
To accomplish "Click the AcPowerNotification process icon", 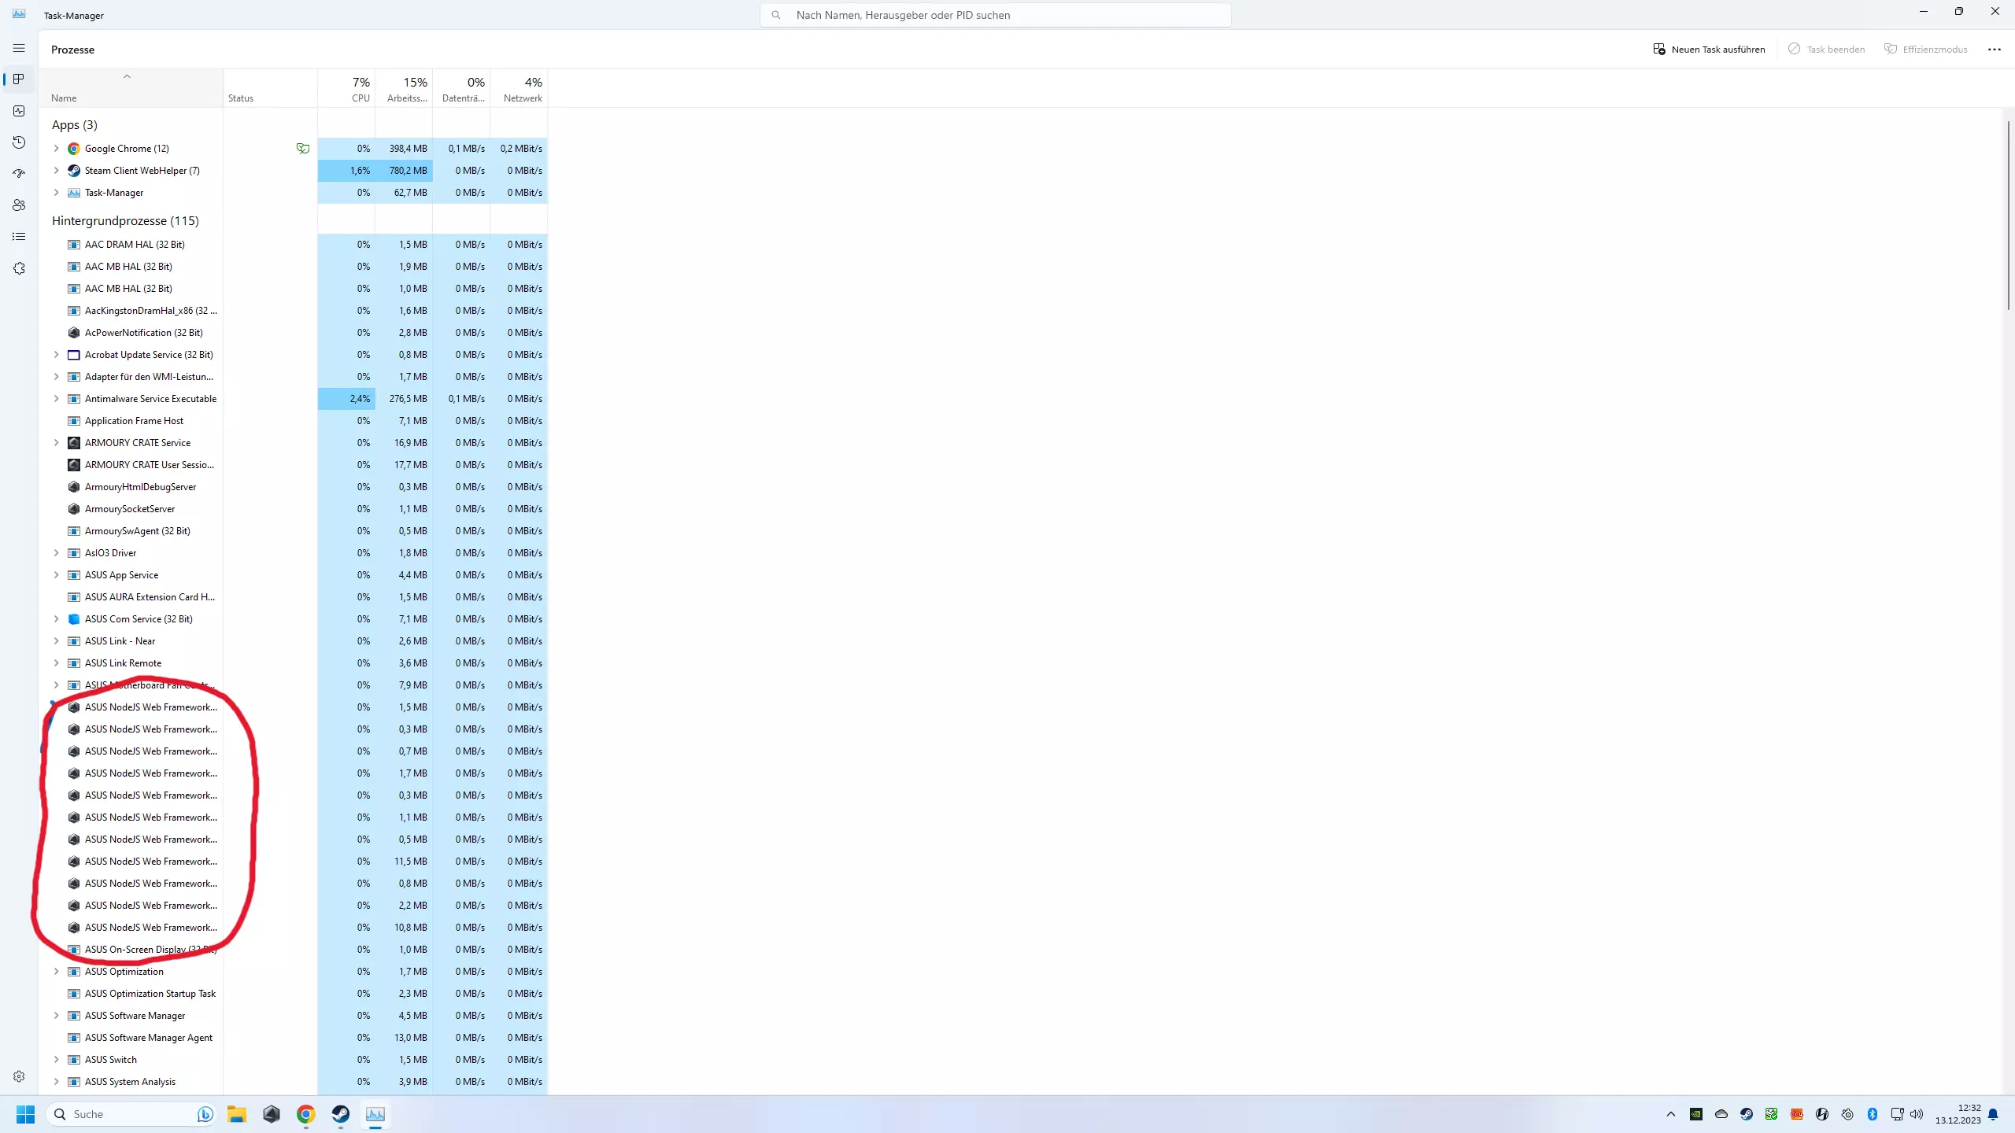I will 74,333.
